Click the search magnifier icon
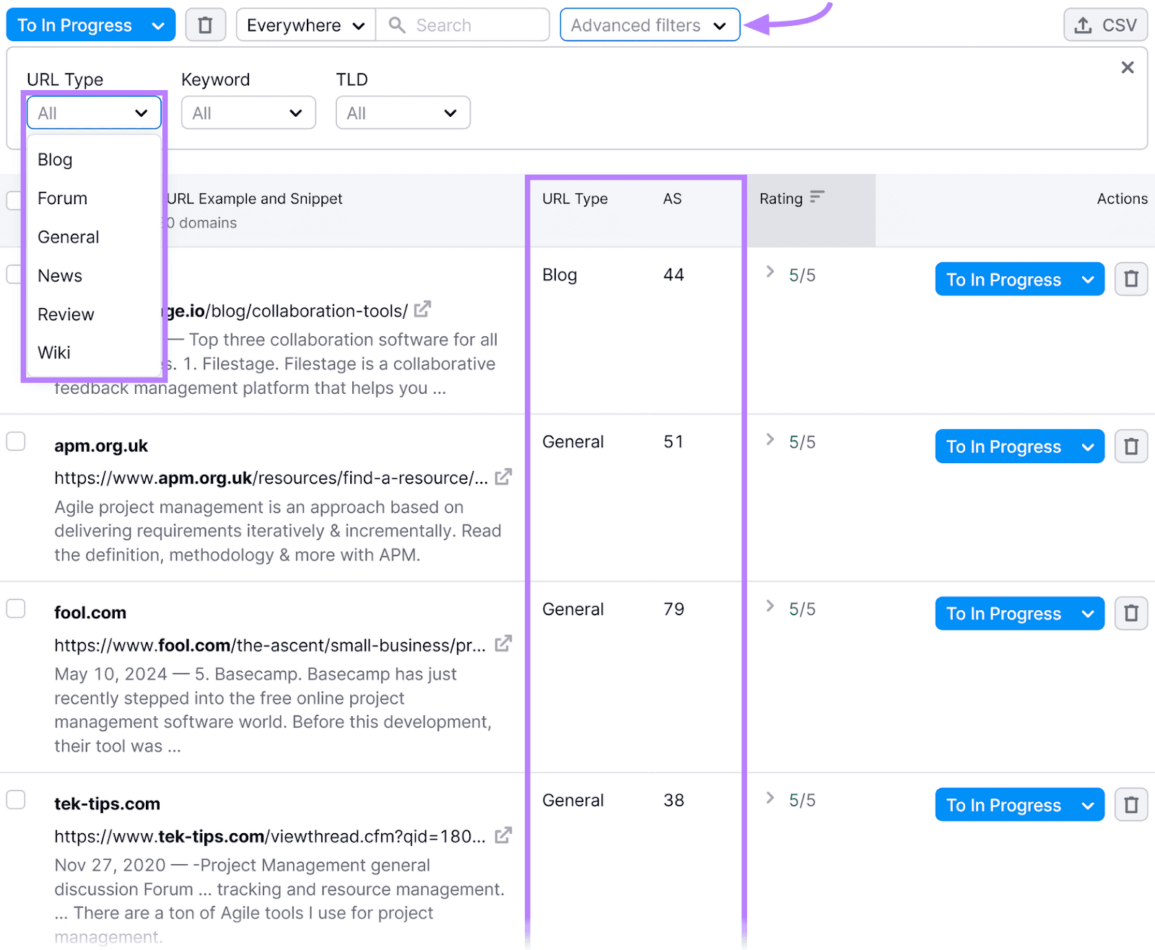 click(x=396, y=25)
